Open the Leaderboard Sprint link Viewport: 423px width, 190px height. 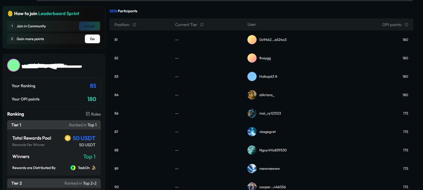(x=59, y=13)
